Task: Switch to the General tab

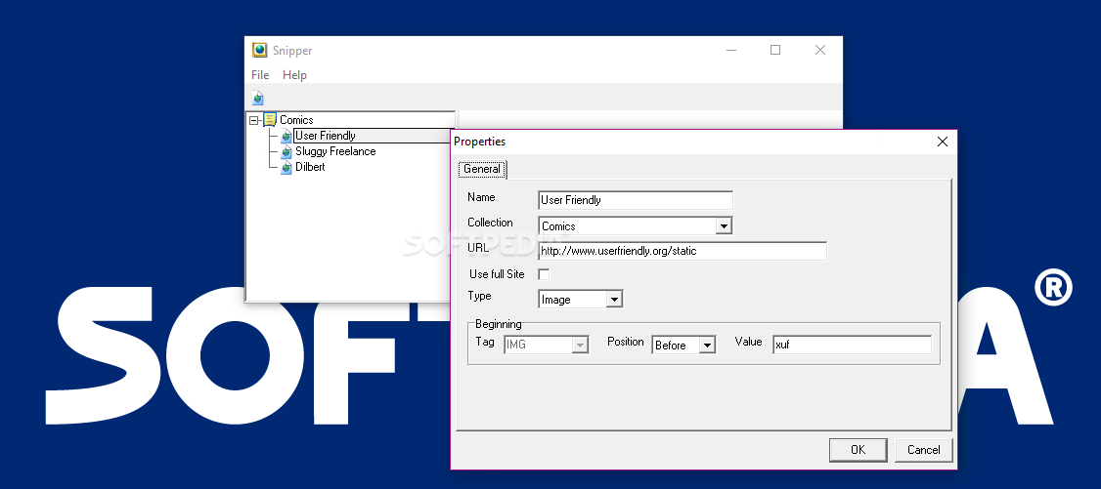Action: [482, 169]
